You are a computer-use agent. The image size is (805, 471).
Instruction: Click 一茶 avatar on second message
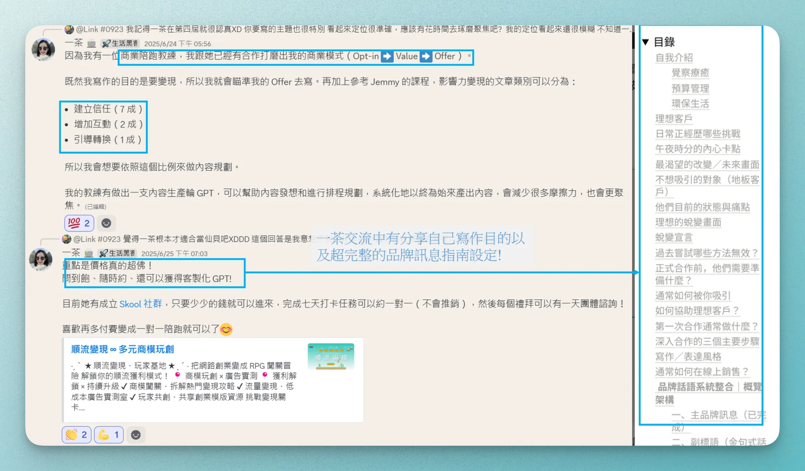(41, 259)
